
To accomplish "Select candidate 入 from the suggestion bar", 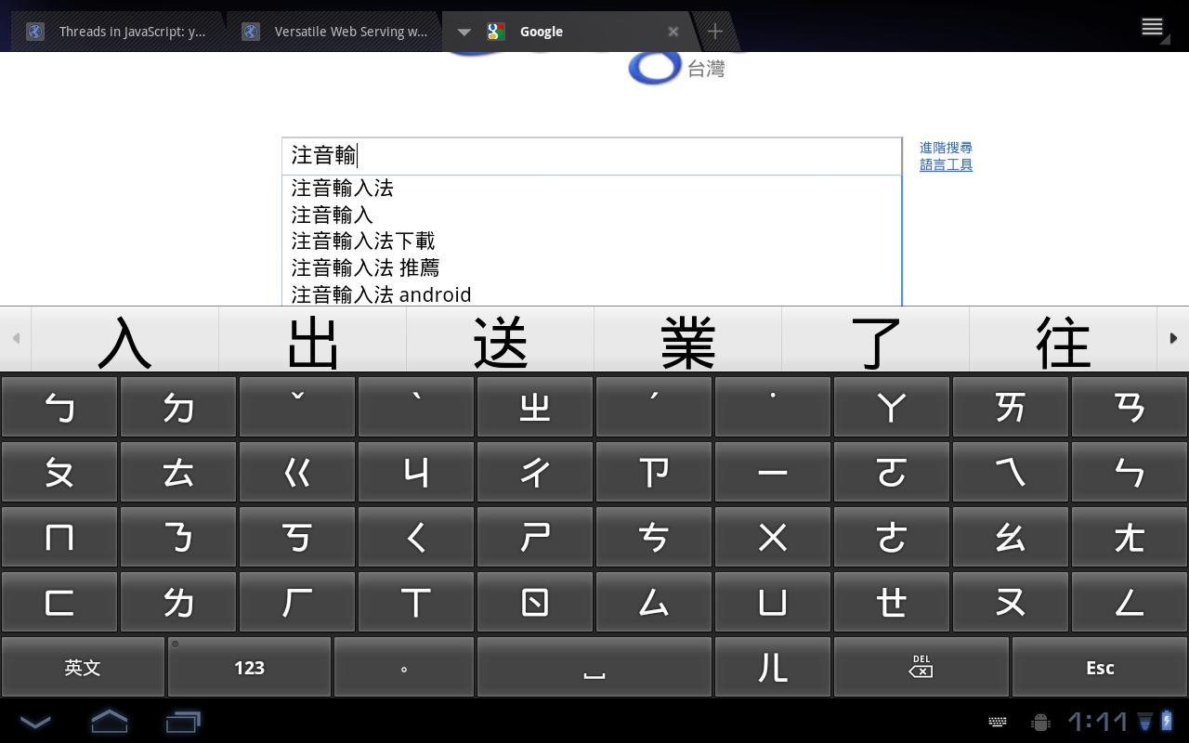I will point(124,342).
